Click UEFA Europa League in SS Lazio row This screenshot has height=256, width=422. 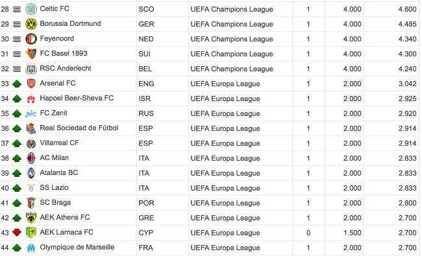[225, 188]
